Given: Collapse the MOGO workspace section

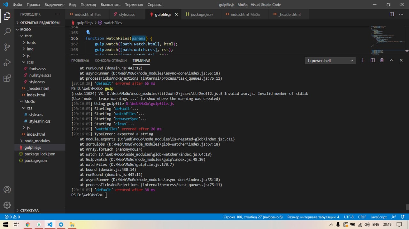Looking at the screenshot, I should click(40, 29).
